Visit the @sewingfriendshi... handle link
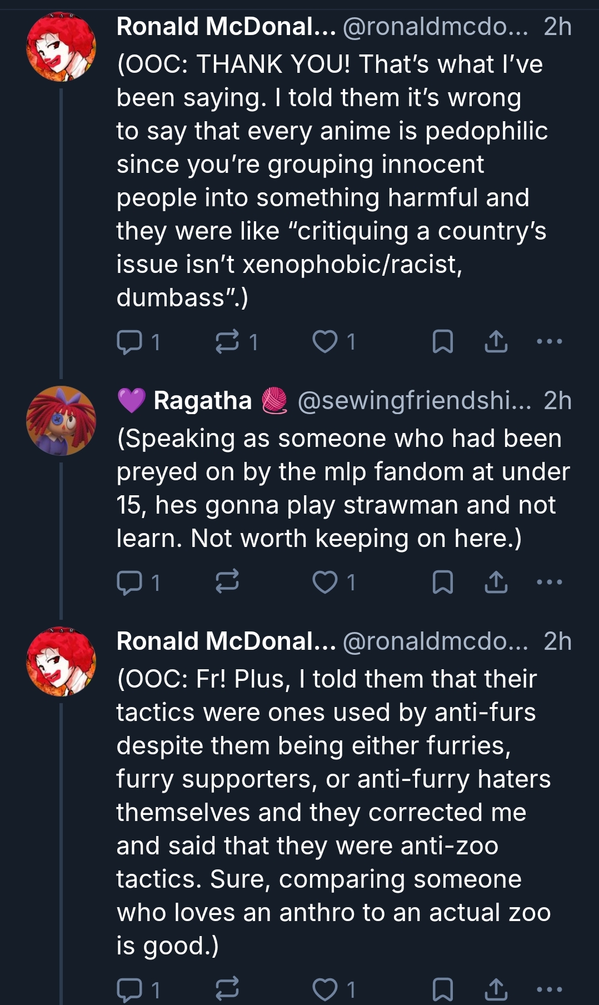 pyautogui.click(x=414, y=401)
